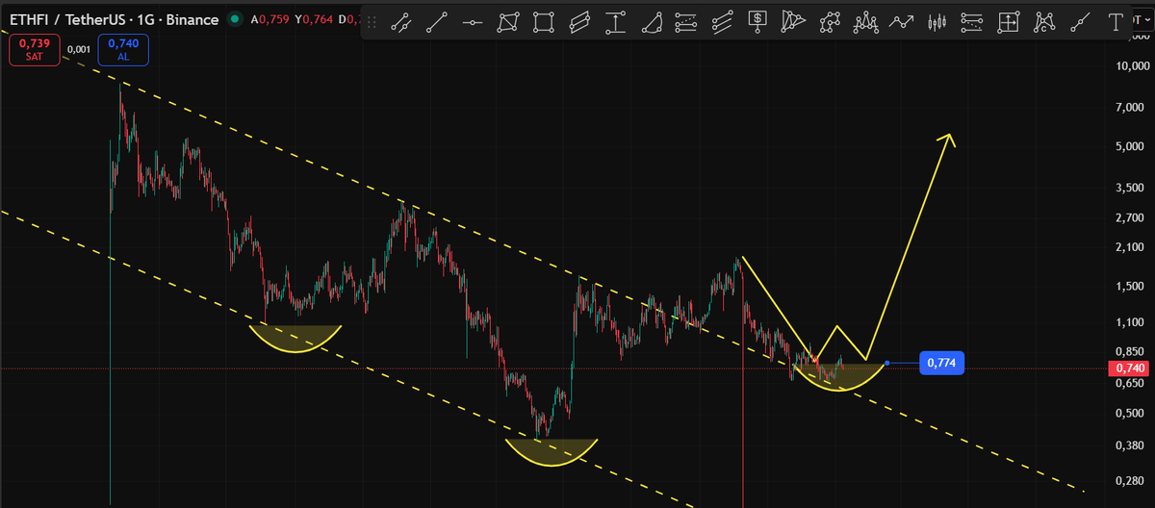Click the blue 0,740 AL button

[122, 50]
